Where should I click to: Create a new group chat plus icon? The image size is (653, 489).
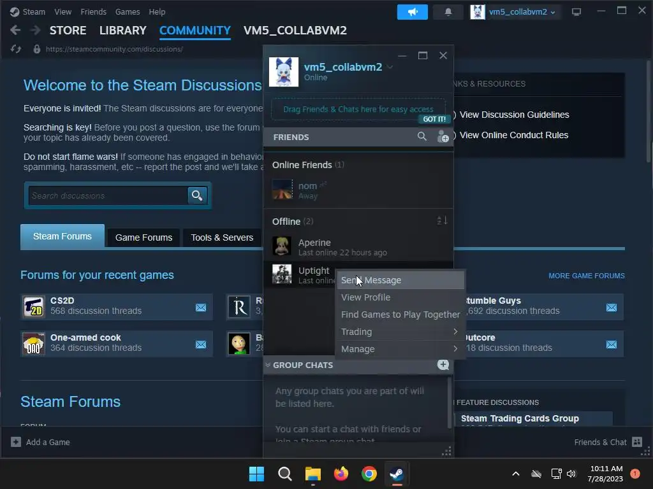click(443, 365)
